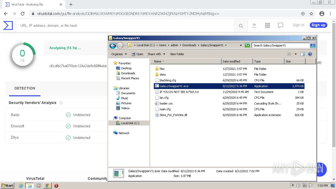Image resolution: width=336 pixels, height=189 pixels.
Task: Go back in Chrome browser
Action: click(6, 14)
